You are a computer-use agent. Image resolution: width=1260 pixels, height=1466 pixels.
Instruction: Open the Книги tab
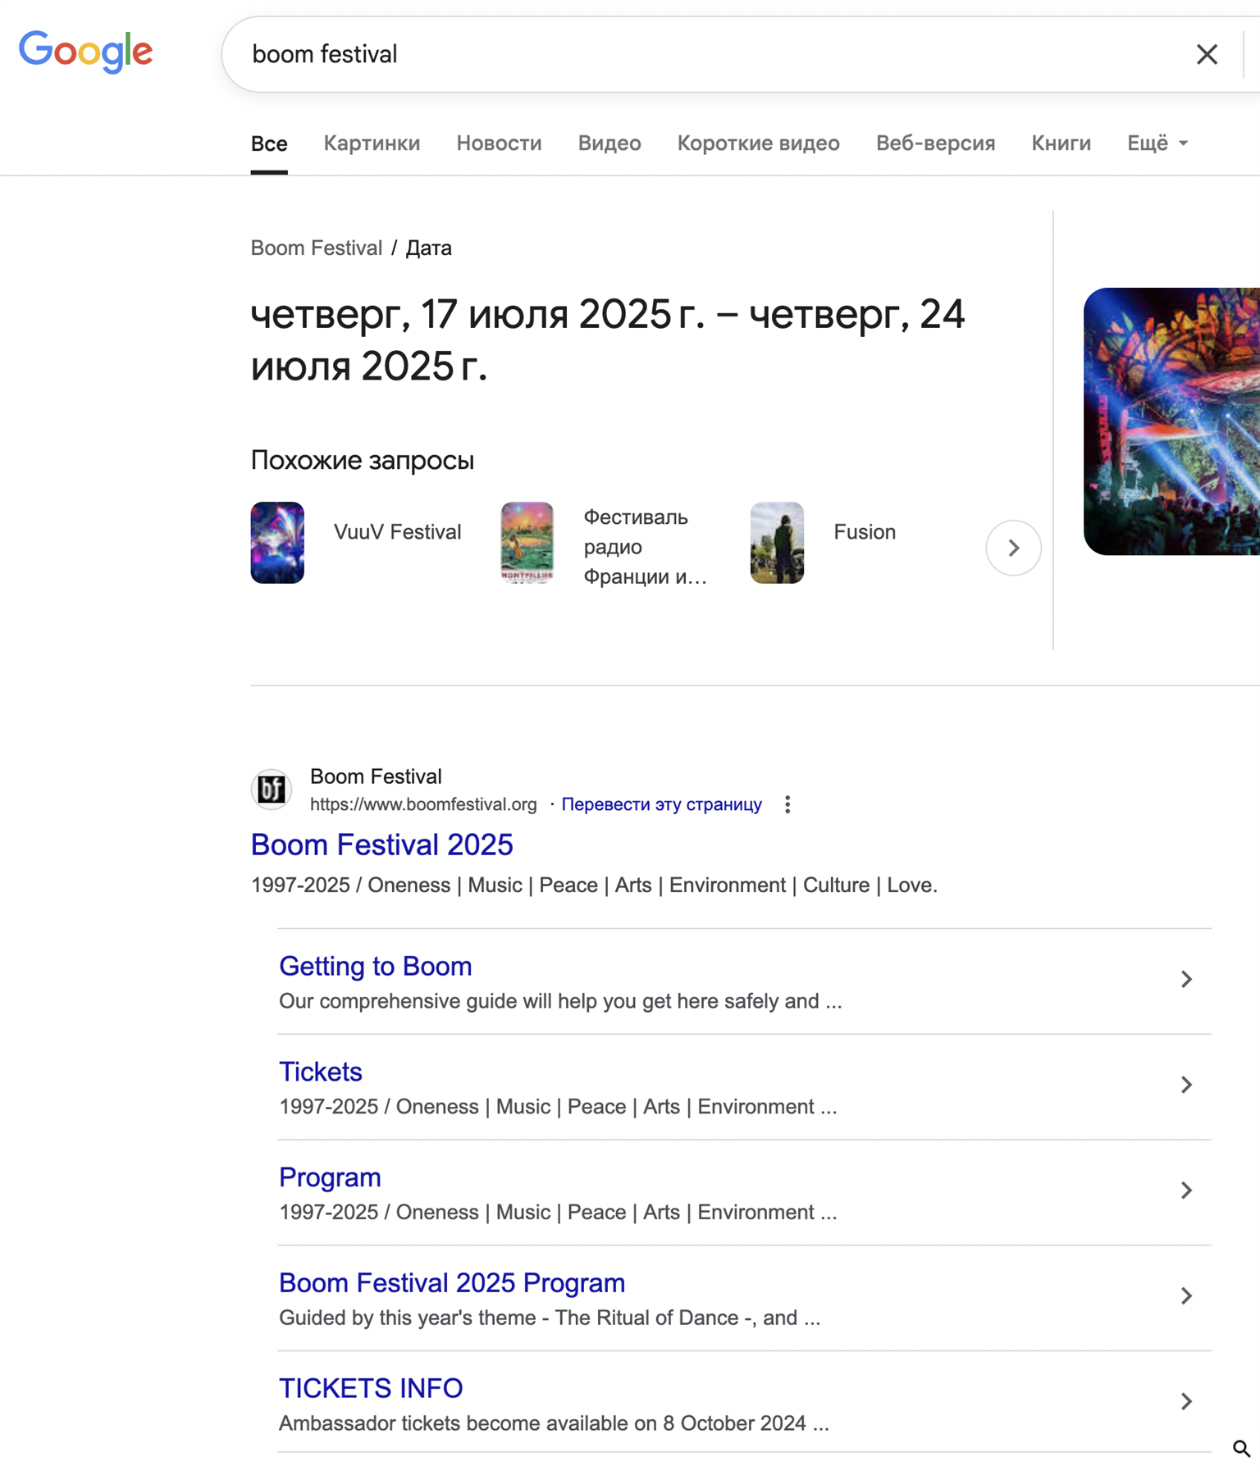click(x=1061, y=143)
